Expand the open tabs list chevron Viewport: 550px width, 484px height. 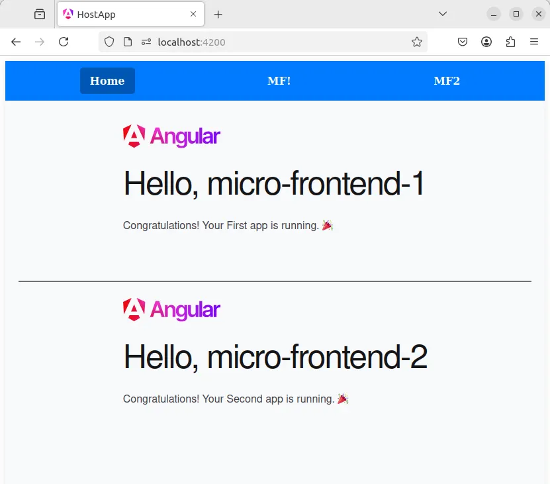tap(442, 14)
